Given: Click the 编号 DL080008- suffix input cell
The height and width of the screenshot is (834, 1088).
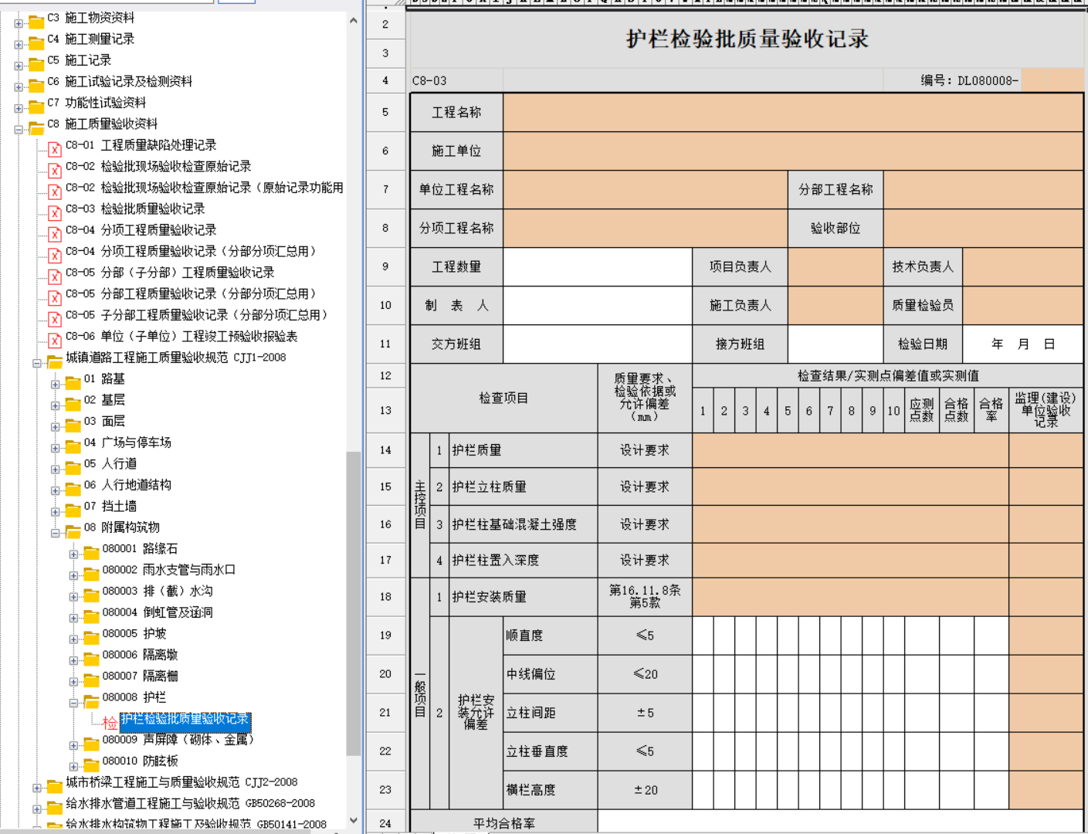Looking at the screenshot, I should pos(1052,80).
